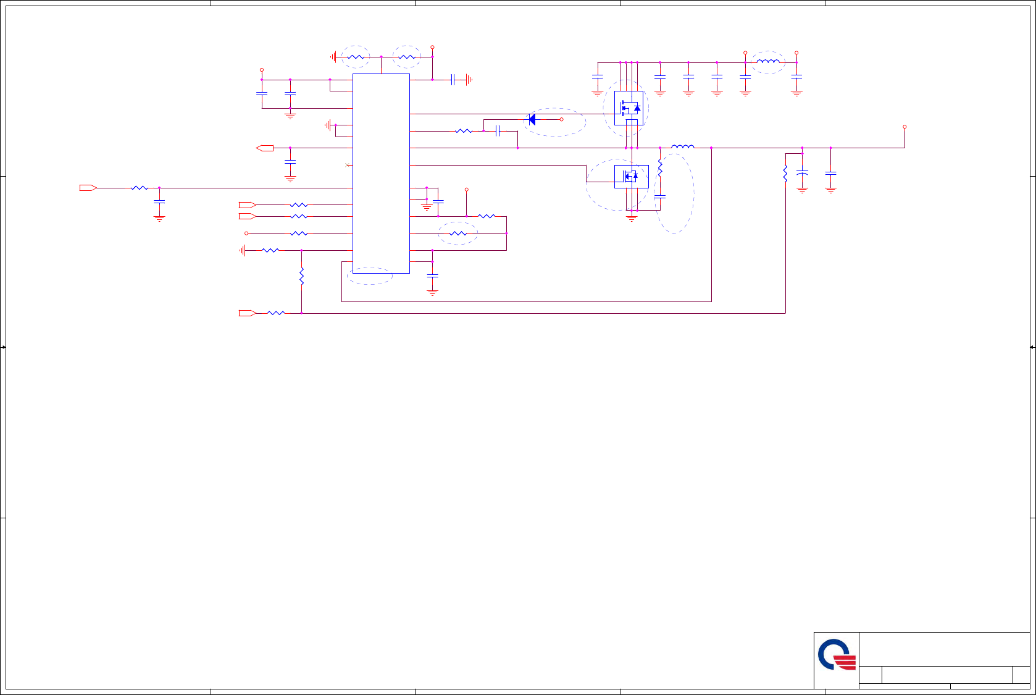1036x695 pixels.
Task: Select the output inductor right of the MOSFETs
Action: coord(682,147)
